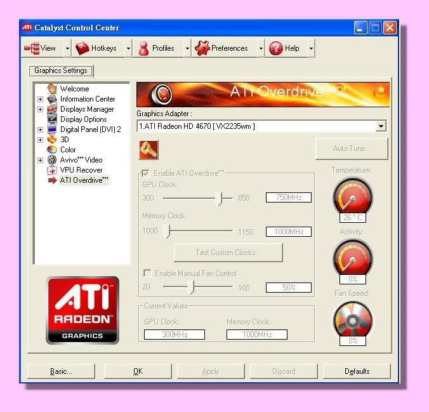Click the Activity gauge dial
The image size is (429, 412).
point(352,258)
